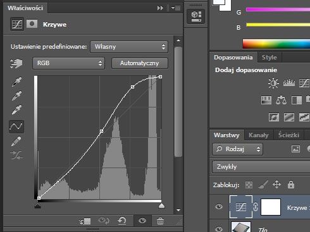This screenshot has height=232, width=310.
Task: Click the black input point slider triangle
Action: coord(37,205)
